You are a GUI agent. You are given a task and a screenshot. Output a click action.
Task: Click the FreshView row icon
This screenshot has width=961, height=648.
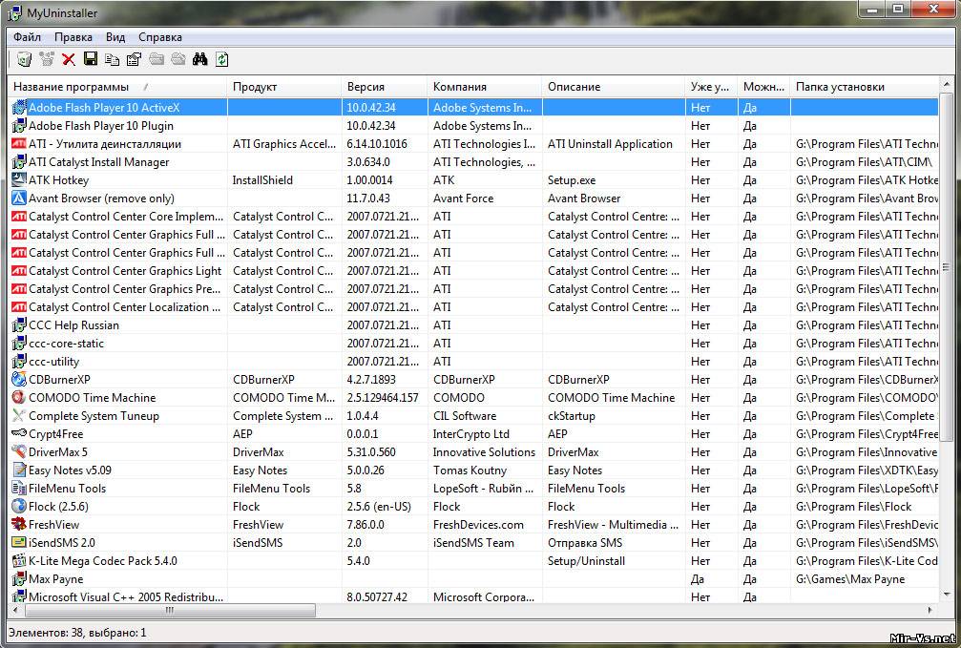pyautogui.click(x=19, y=524)
